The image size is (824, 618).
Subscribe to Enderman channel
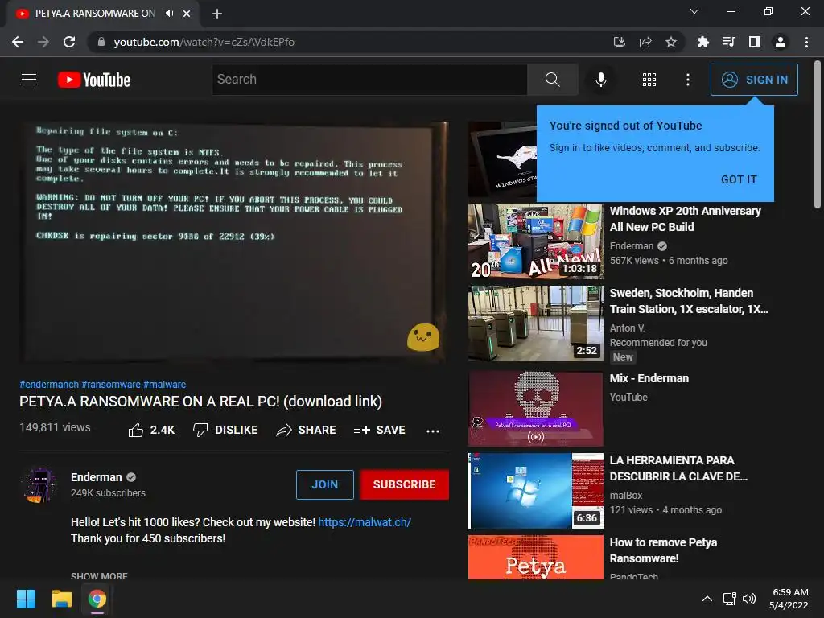click(x=404, y=484)
